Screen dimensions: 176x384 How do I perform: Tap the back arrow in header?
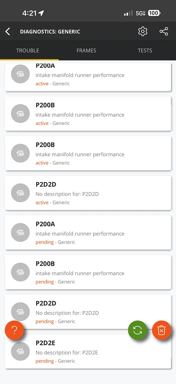8,32
